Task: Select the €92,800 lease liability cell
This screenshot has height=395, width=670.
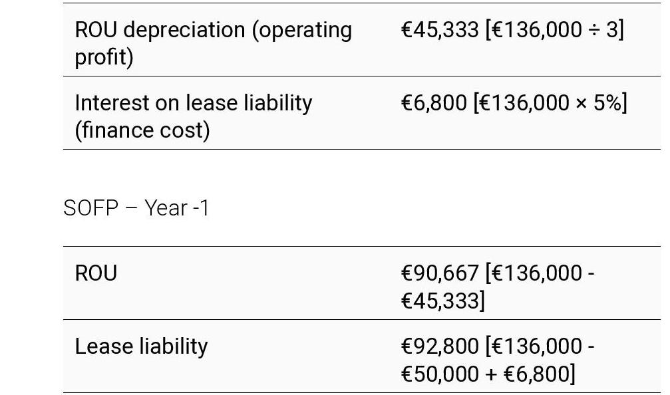Action: pyautogui.click(x=498, y=360)
